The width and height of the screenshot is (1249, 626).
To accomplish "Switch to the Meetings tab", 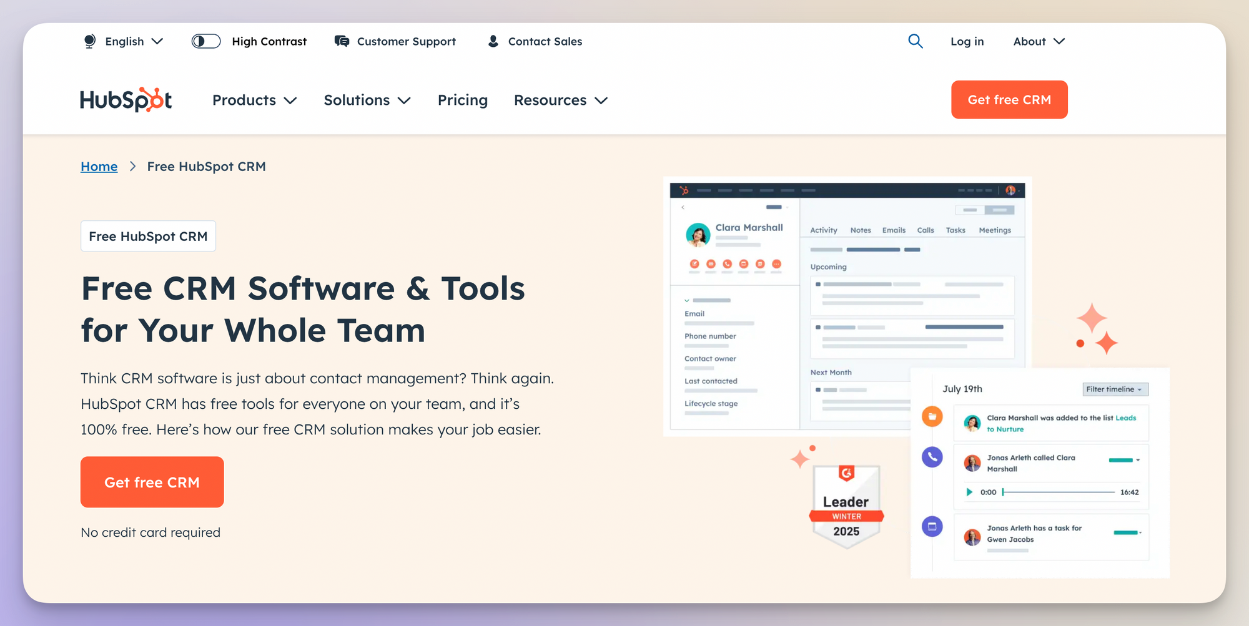I will (995, 230).
